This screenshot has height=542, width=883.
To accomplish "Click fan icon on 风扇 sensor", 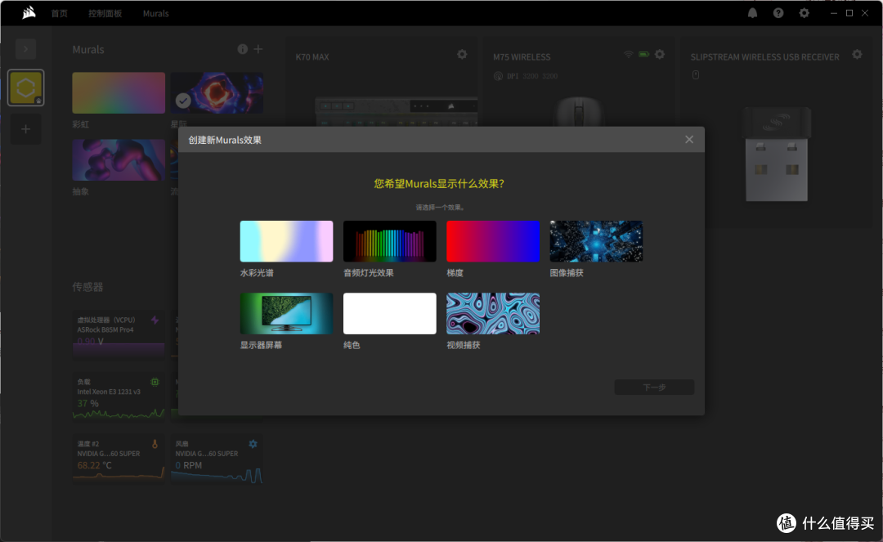I will pyautogui.click(x=253, y=444).
